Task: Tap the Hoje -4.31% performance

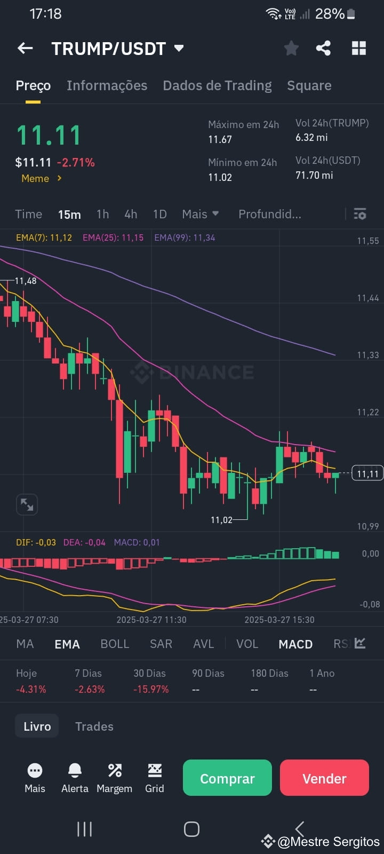Action: tap(31, 681)
